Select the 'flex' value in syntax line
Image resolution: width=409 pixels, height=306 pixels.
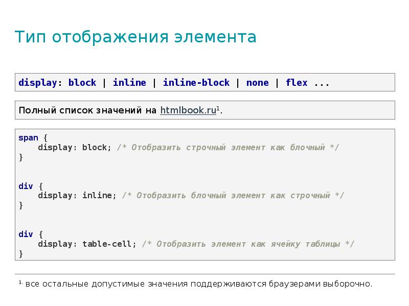(x=297, y=83)
